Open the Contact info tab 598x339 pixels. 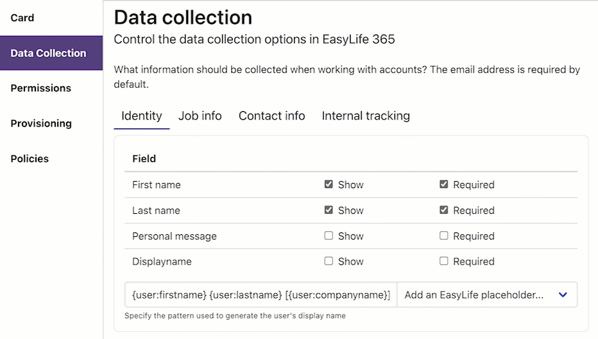[x=271, y=116]
